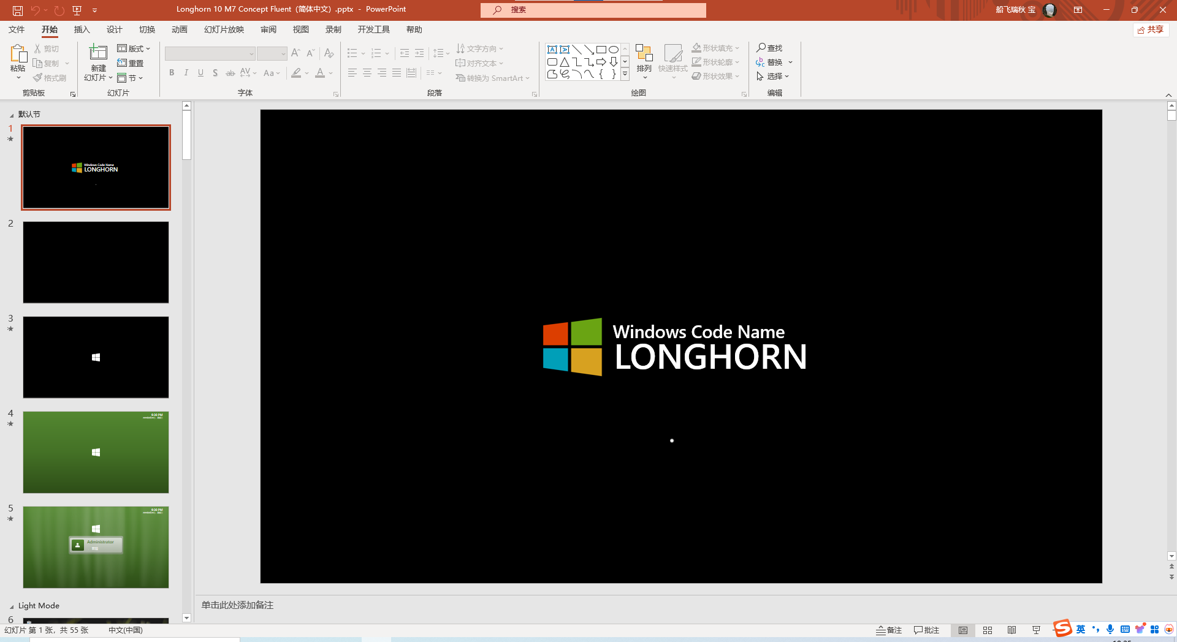The image size is (1177, 642).
Task: Collapse the 默认节 section in slide panel
Action: pyautogui.click(x=11, y=115)
